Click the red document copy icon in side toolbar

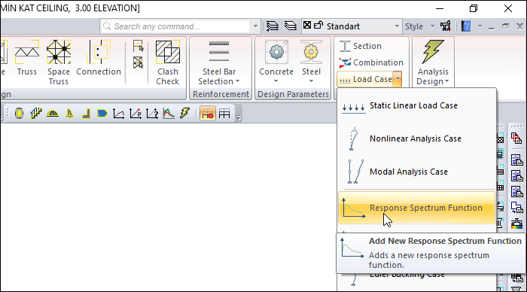(x=516, y=138)
